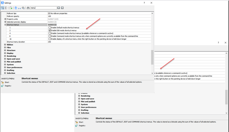Click the binoculars find icon
This screenshot has height=132, width=229.
coord(28,8)
